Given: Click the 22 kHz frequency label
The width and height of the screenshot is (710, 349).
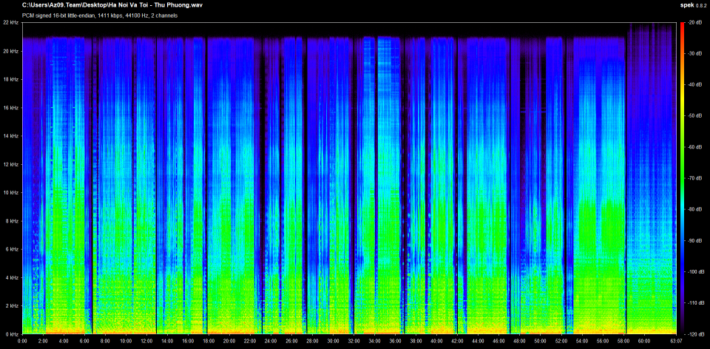Looking at the screenshot, I should [x=12, y=23].
